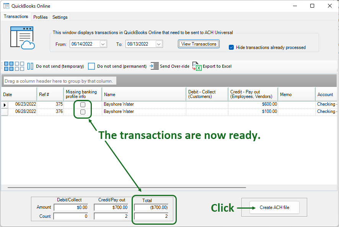Click the Debit - Collect (Customers) header
The image size is (339, 227).
207,94
